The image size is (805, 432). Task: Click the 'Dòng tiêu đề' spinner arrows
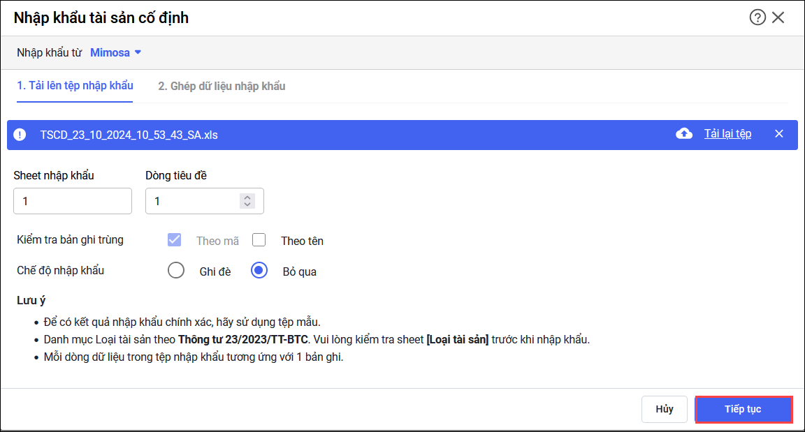coord(247,201)
